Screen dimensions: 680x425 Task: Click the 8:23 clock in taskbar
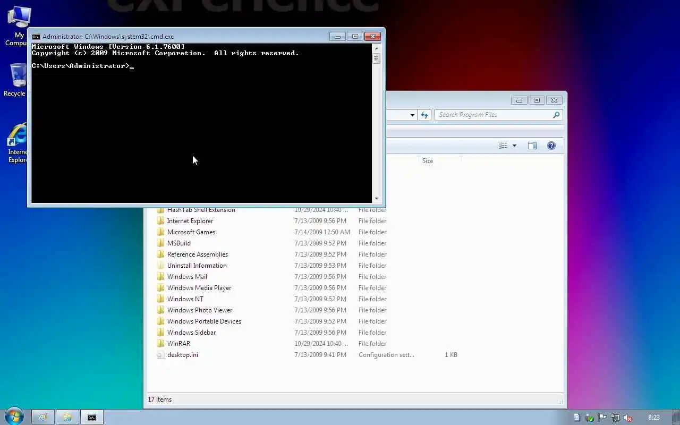pyautogui.click(x=654, y=418)
